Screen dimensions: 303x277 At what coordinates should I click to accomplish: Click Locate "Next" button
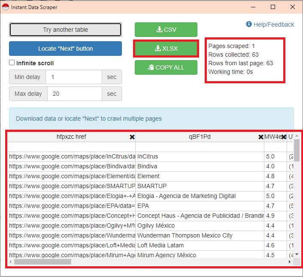click(65, 49)
